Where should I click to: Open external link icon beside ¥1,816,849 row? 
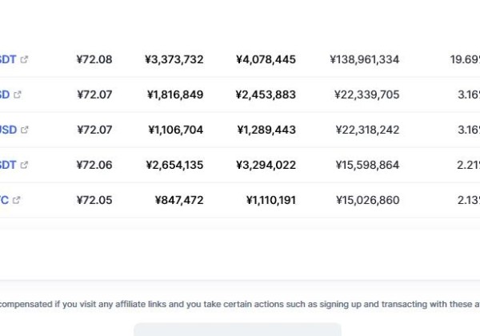(18, 94)
